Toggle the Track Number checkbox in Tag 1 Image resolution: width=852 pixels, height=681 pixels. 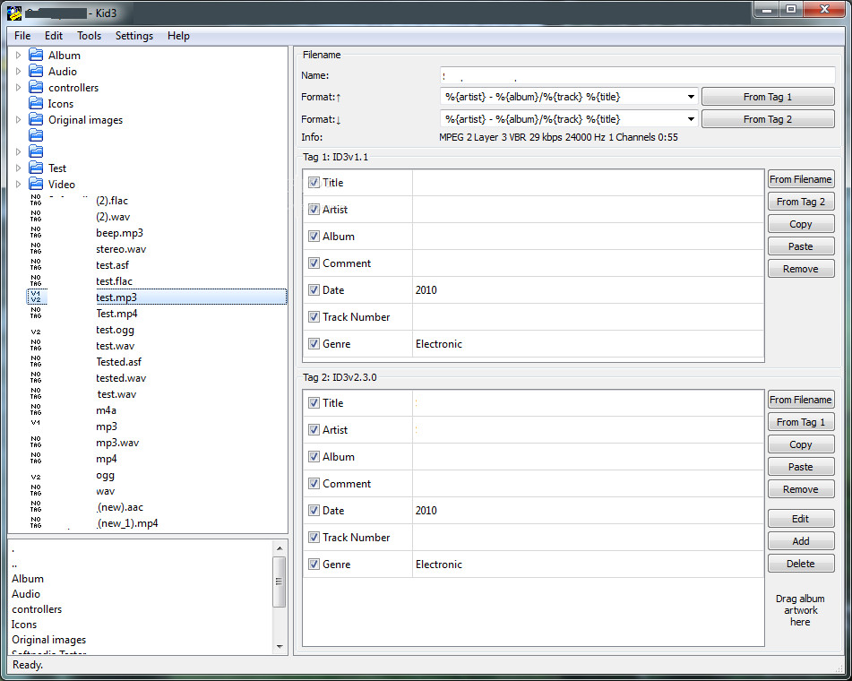(314, 317)
